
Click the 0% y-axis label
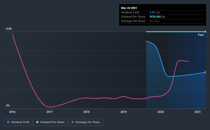(8, 106)
